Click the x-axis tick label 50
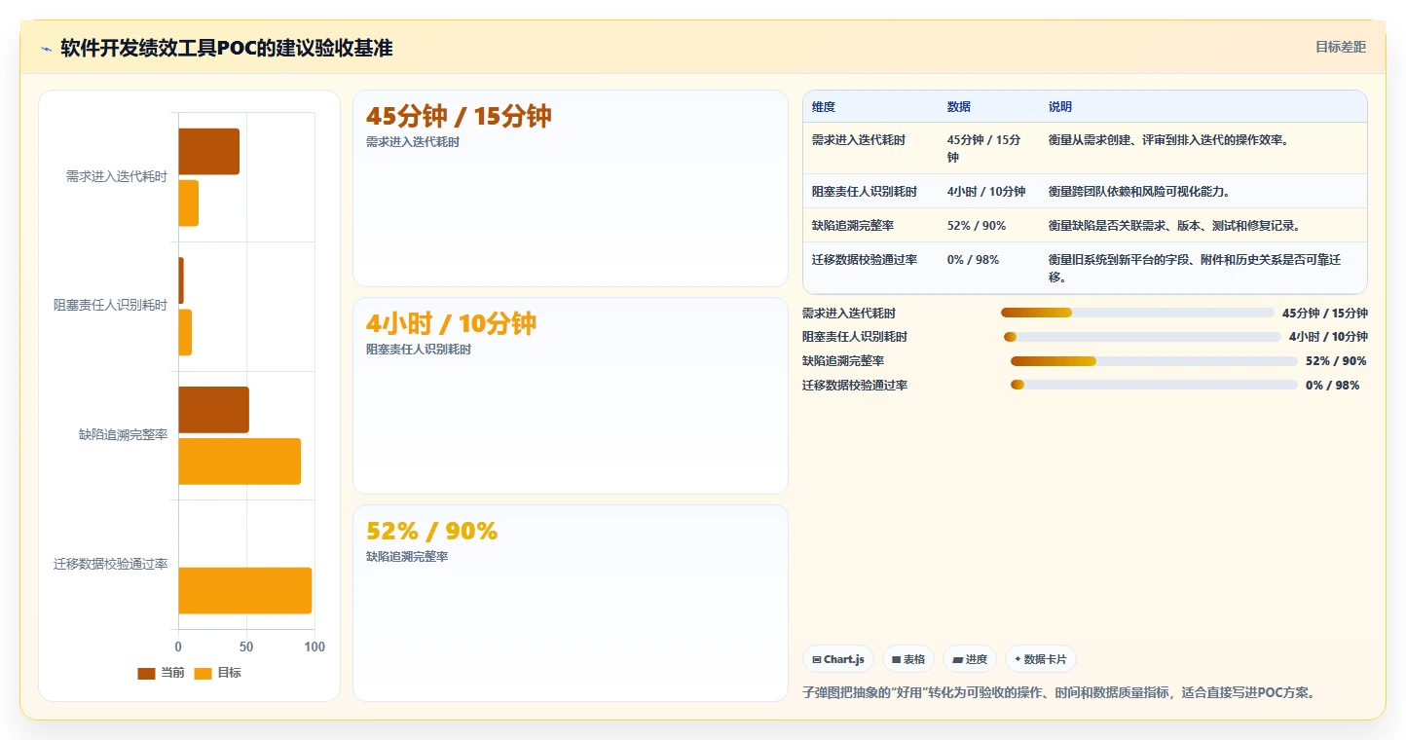Screen dimensions: 1406x740 (246, 647)
